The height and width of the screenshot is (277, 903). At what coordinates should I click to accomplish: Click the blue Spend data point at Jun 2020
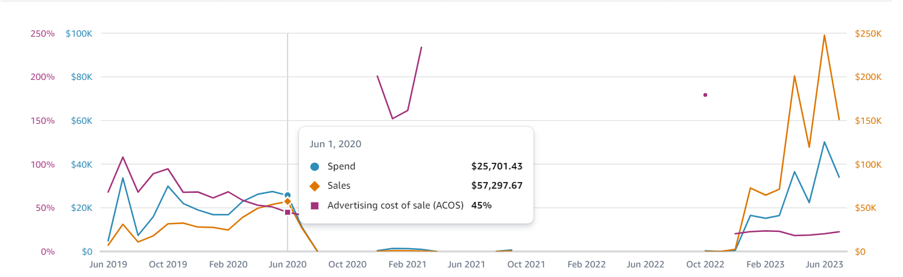pos(288,195)
